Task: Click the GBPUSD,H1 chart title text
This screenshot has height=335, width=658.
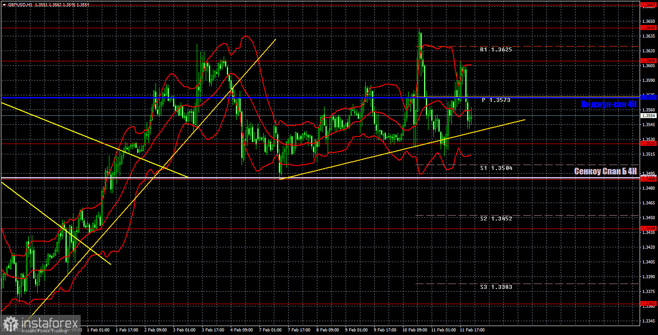Action: [x=20, y=4]
